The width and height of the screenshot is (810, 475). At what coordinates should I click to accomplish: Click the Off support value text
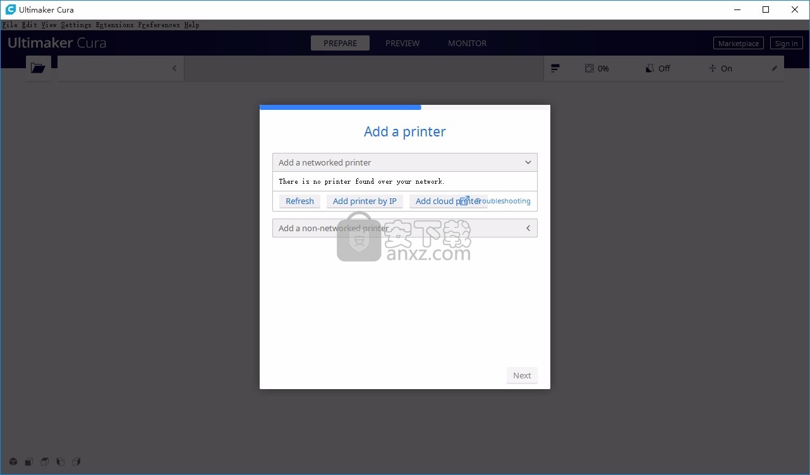tap(664, 68)
